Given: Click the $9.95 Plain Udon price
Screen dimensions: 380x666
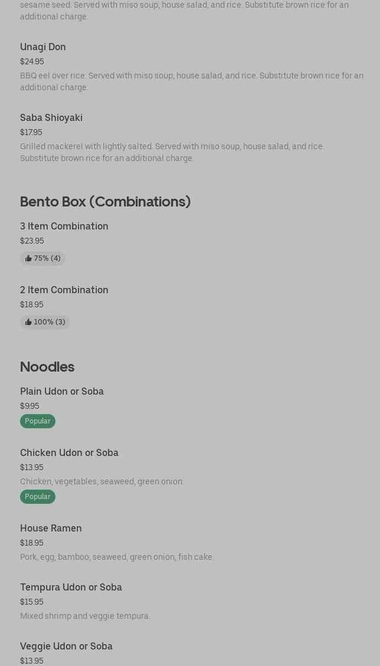Looking at the screenshot, I should point(30,406).
